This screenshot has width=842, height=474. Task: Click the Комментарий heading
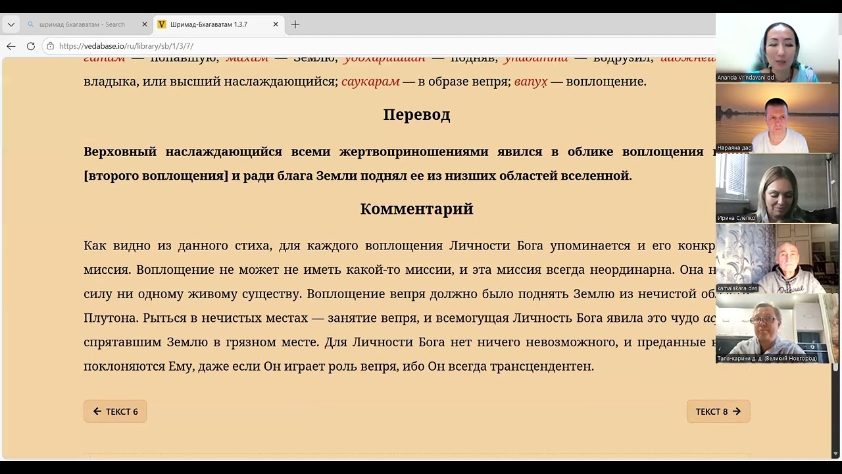[416, 209]
